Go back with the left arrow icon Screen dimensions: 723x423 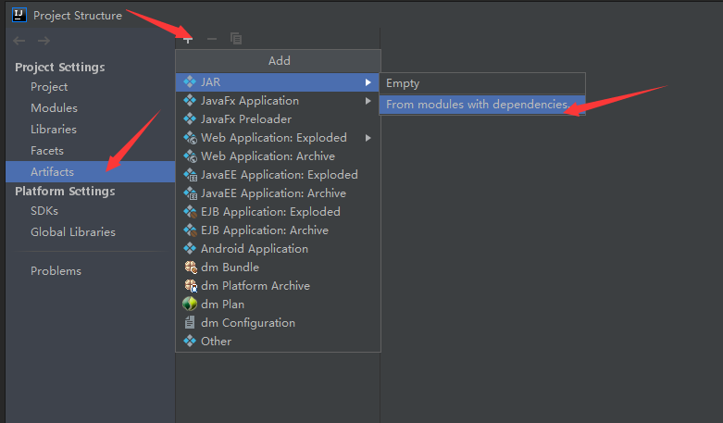click(19, 41)
